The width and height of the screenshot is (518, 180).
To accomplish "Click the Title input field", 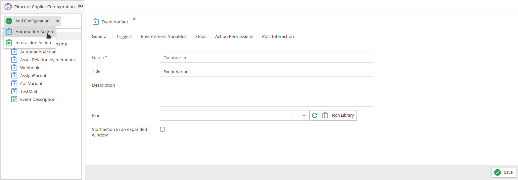I will tap(266, 71).
